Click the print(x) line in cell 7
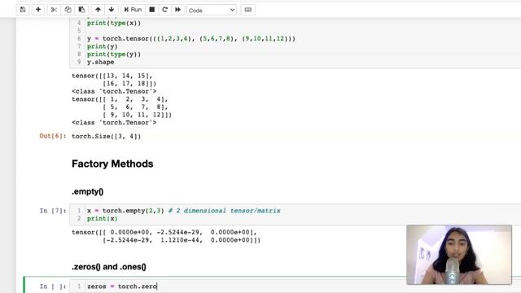 coord(103,219)
